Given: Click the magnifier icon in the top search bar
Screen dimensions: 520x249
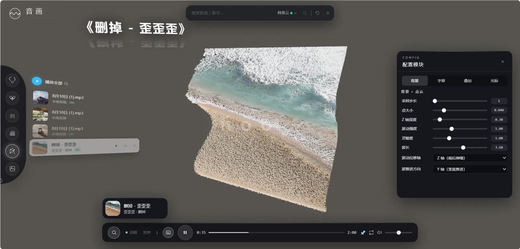Looking at the screenshot, I should point(305,13).
